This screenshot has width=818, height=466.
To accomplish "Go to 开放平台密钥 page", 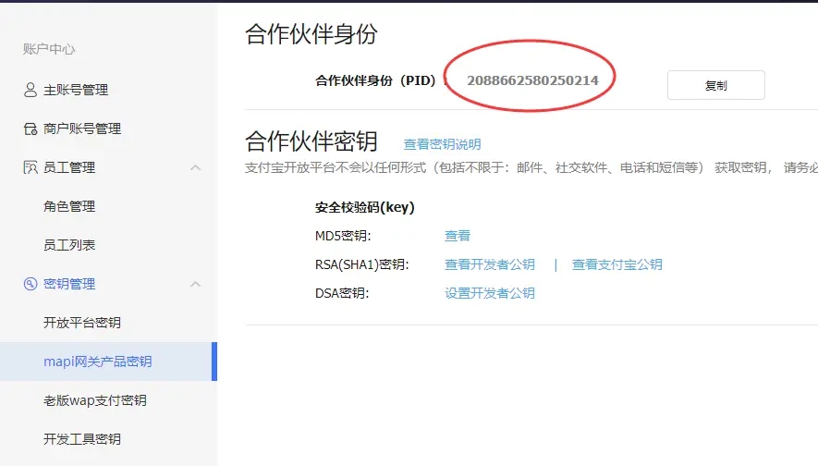I will (x=82, y=323).
